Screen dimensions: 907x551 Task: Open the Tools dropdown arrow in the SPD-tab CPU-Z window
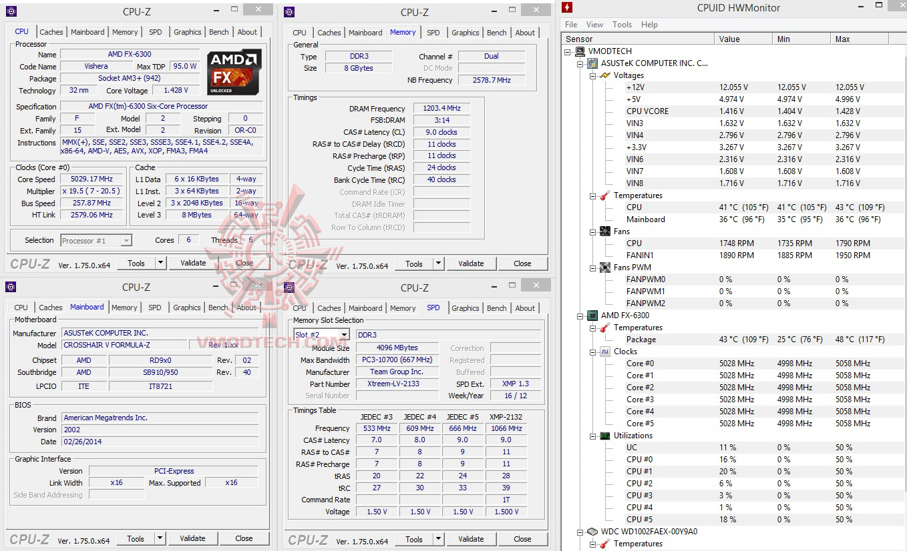(438, 539)
